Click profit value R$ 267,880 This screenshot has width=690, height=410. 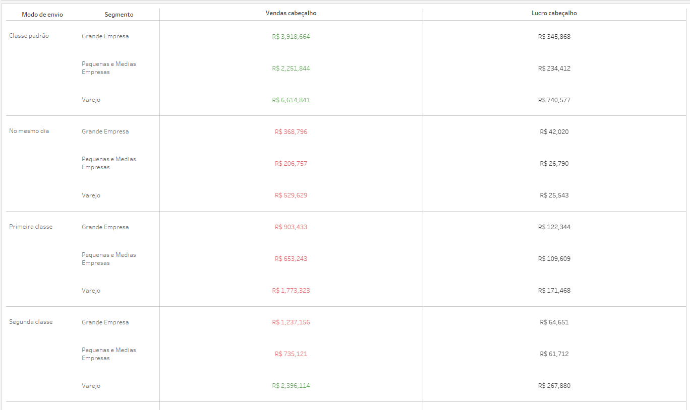click(554, 386)
